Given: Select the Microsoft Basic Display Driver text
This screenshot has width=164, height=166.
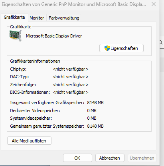Looking at the screenshot, I should 54,36.
